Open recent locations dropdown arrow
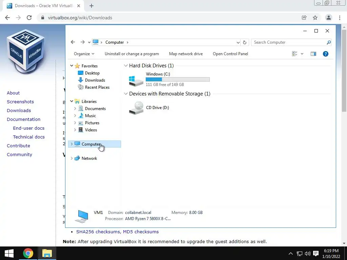The height and width of the screenshot is (260, 347). pos(89,42)
